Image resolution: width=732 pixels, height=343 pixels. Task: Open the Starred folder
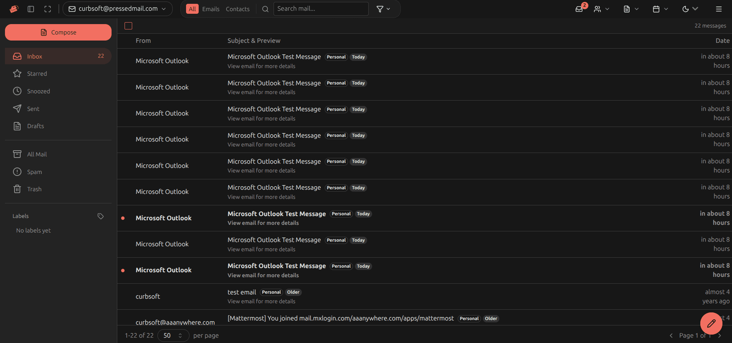37,74
